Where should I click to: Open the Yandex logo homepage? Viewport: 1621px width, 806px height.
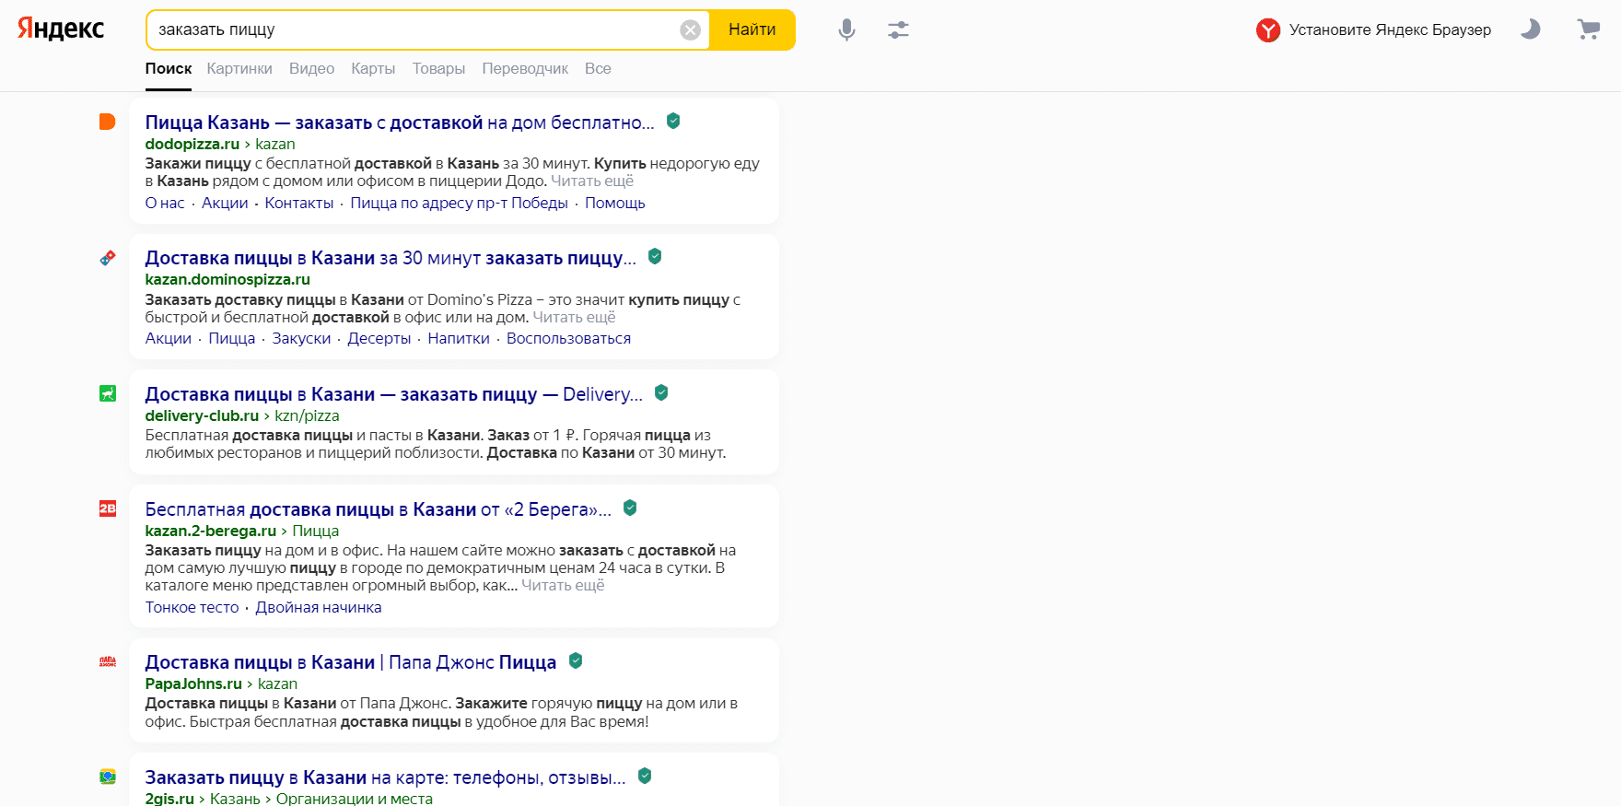point(61,29)
